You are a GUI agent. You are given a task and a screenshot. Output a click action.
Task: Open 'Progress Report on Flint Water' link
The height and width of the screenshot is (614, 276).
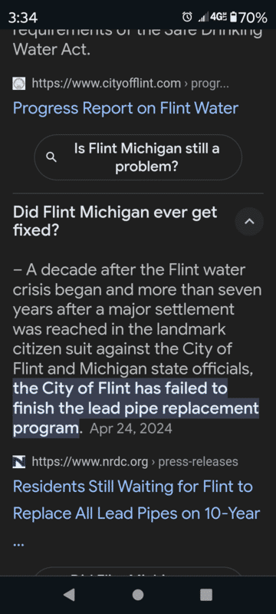pyautogui.click(x=126, y=108)
